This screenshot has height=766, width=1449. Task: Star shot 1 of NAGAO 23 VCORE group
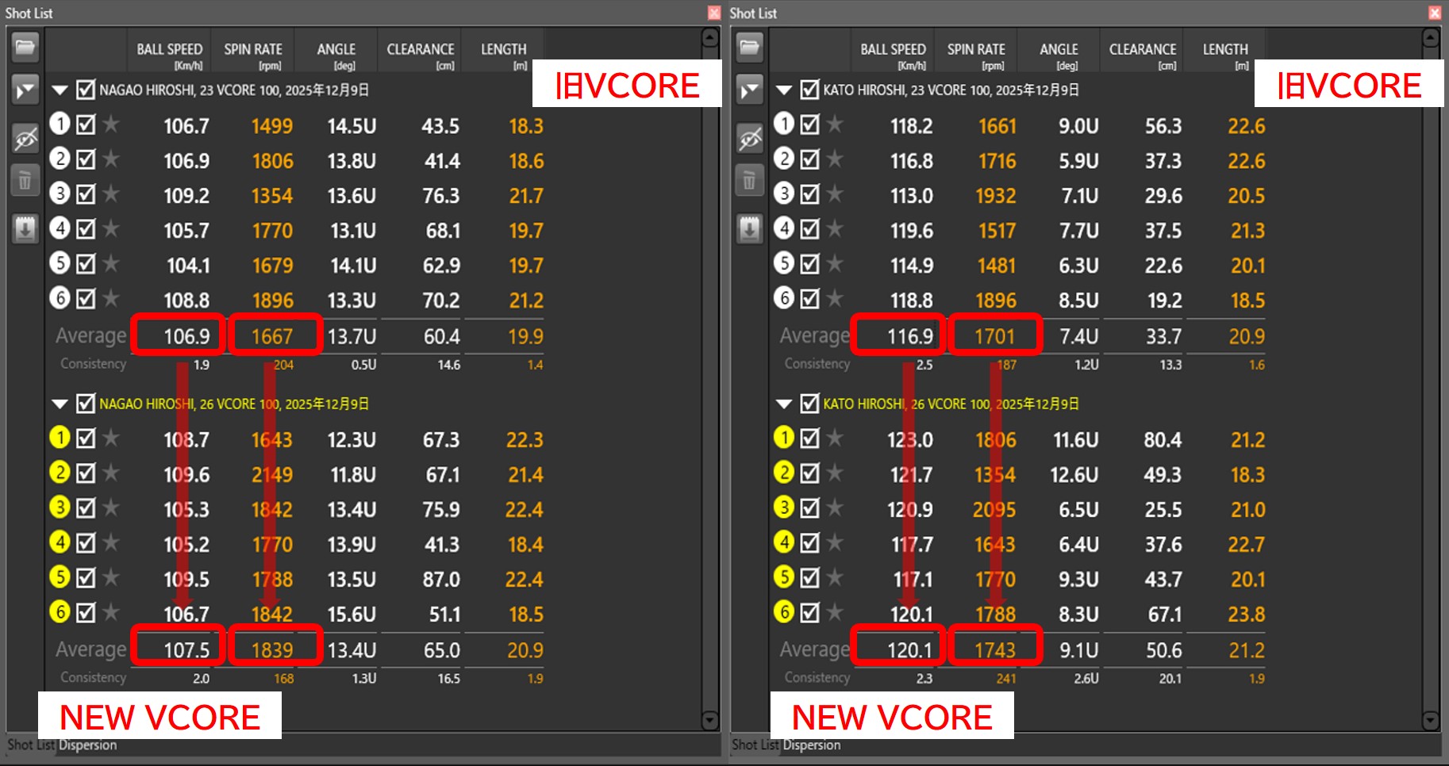pyautogui.click(x=111, y=124)
